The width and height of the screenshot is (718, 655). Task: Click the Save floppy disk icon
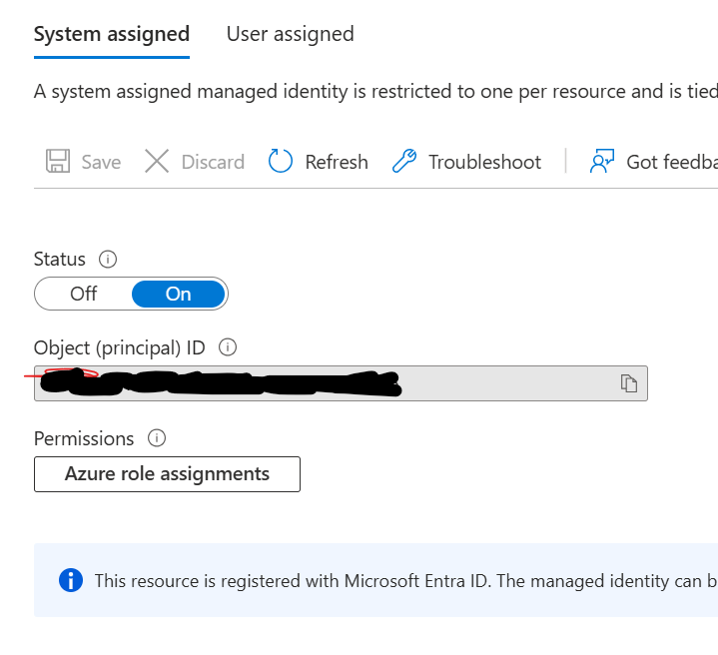coord(58,161)
